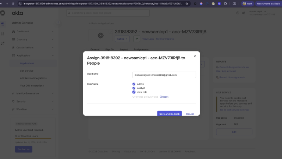Screen dimensions: 282x159
Task: Click the site info icon in address bar
Action: (20, 4)
